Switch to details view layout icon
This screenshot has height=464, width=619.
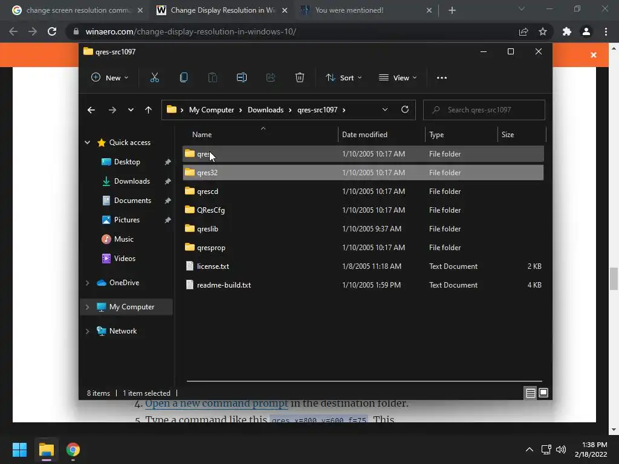click(x=530, y=393)
